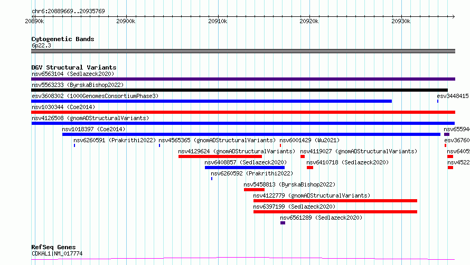Click the CDKAL1|NM_017774 gene label
This screenshot has height=265, width=470.
(57, 253)
